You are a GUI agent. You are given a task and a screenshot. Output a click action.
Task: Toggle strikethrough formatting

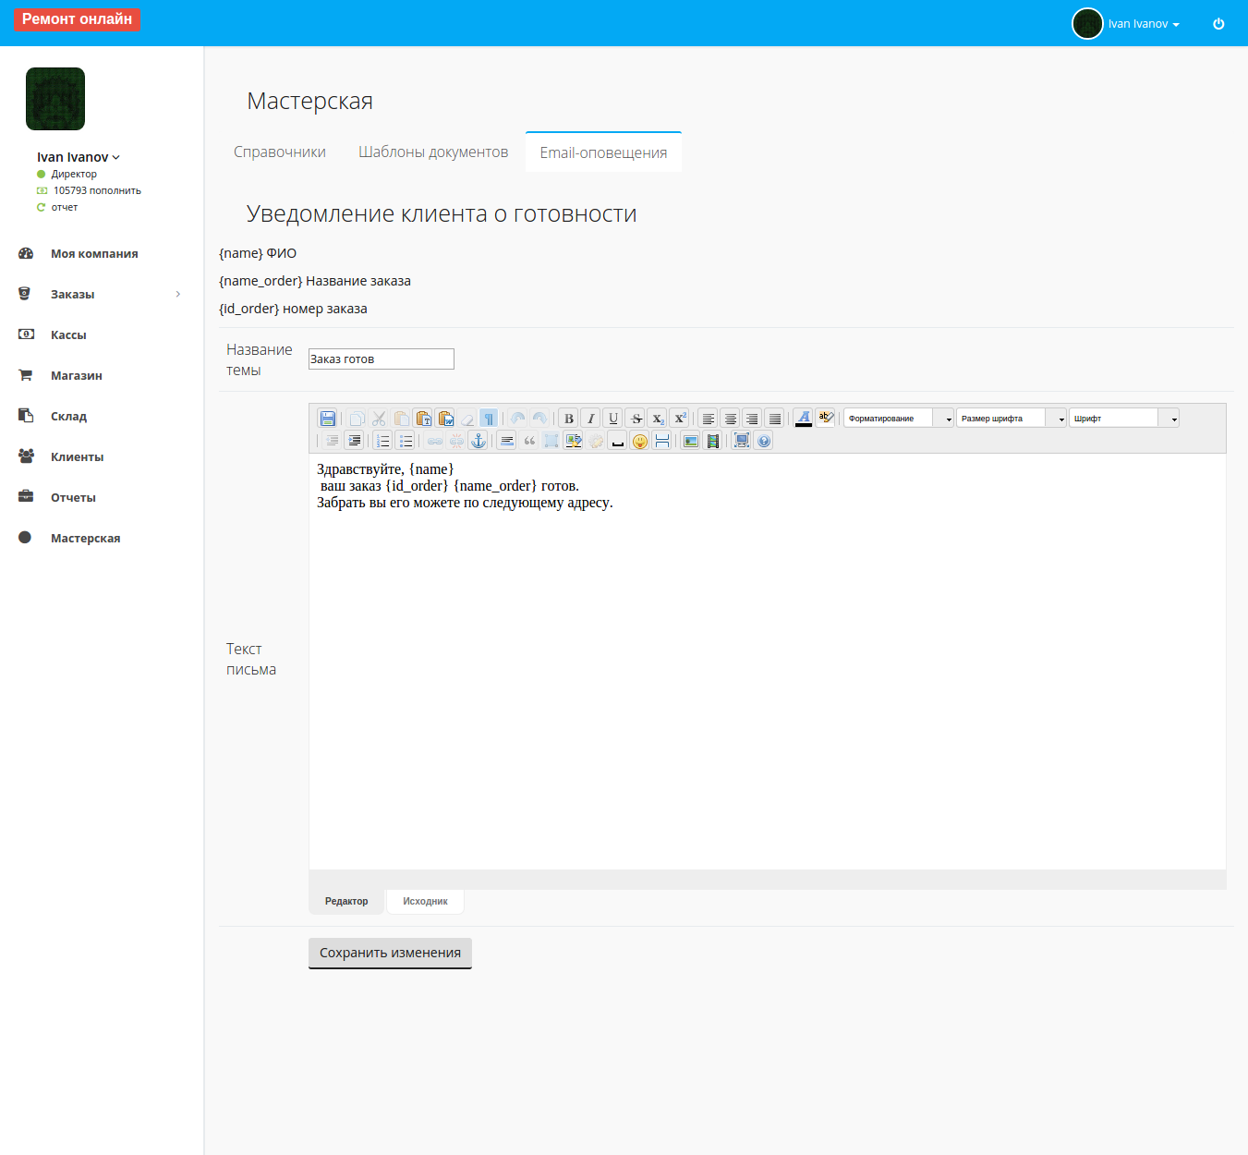coord(636,419)
